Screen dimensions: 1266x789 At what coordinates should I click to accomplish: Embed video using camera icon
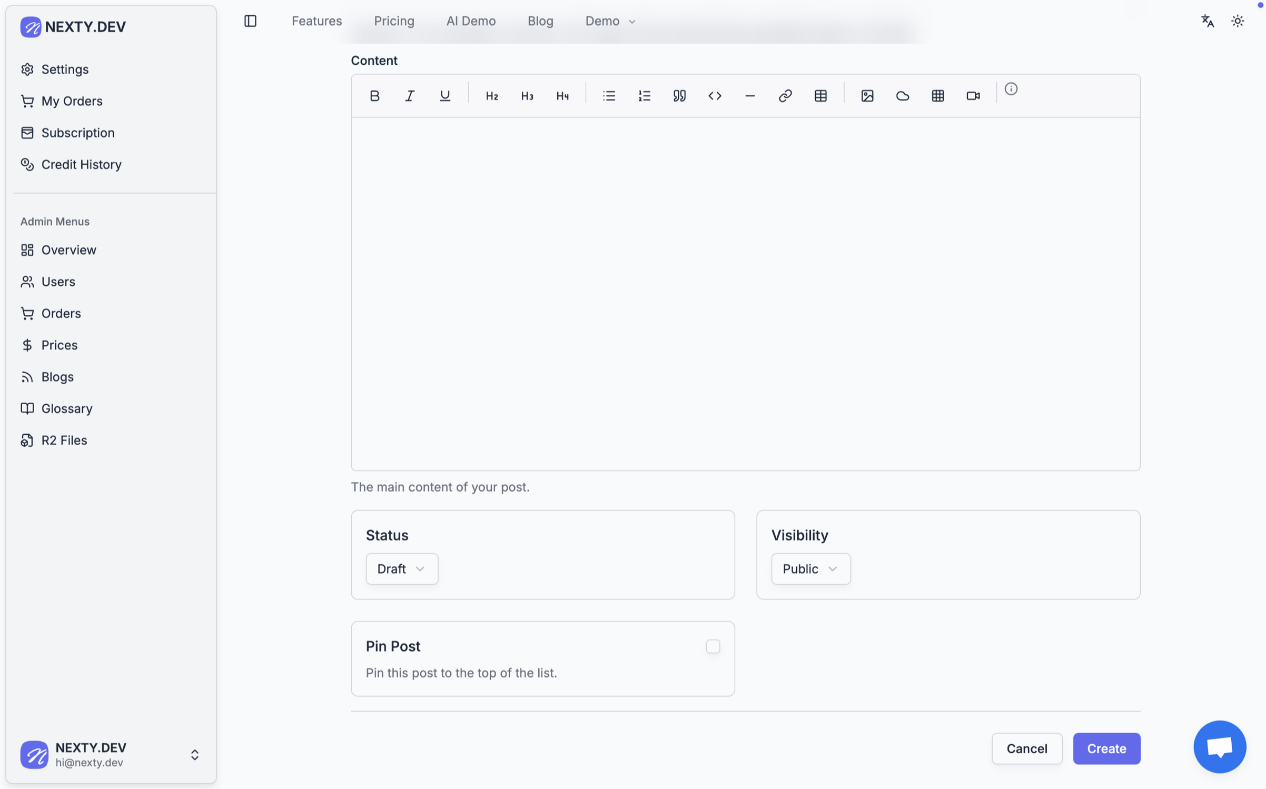tap(973, 96)
